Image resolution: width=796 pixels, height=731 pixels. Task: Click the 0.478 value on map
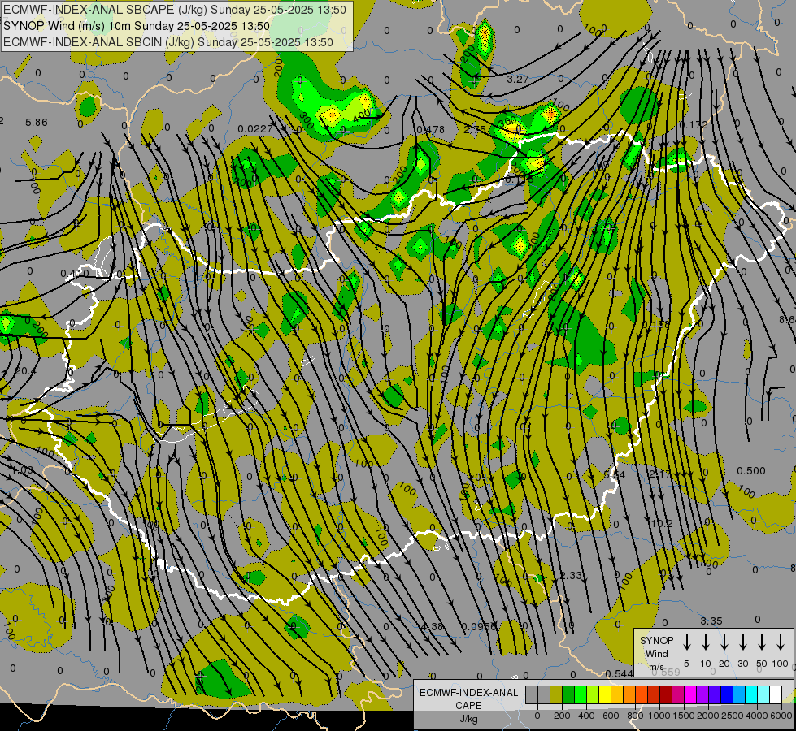[430, 129]
